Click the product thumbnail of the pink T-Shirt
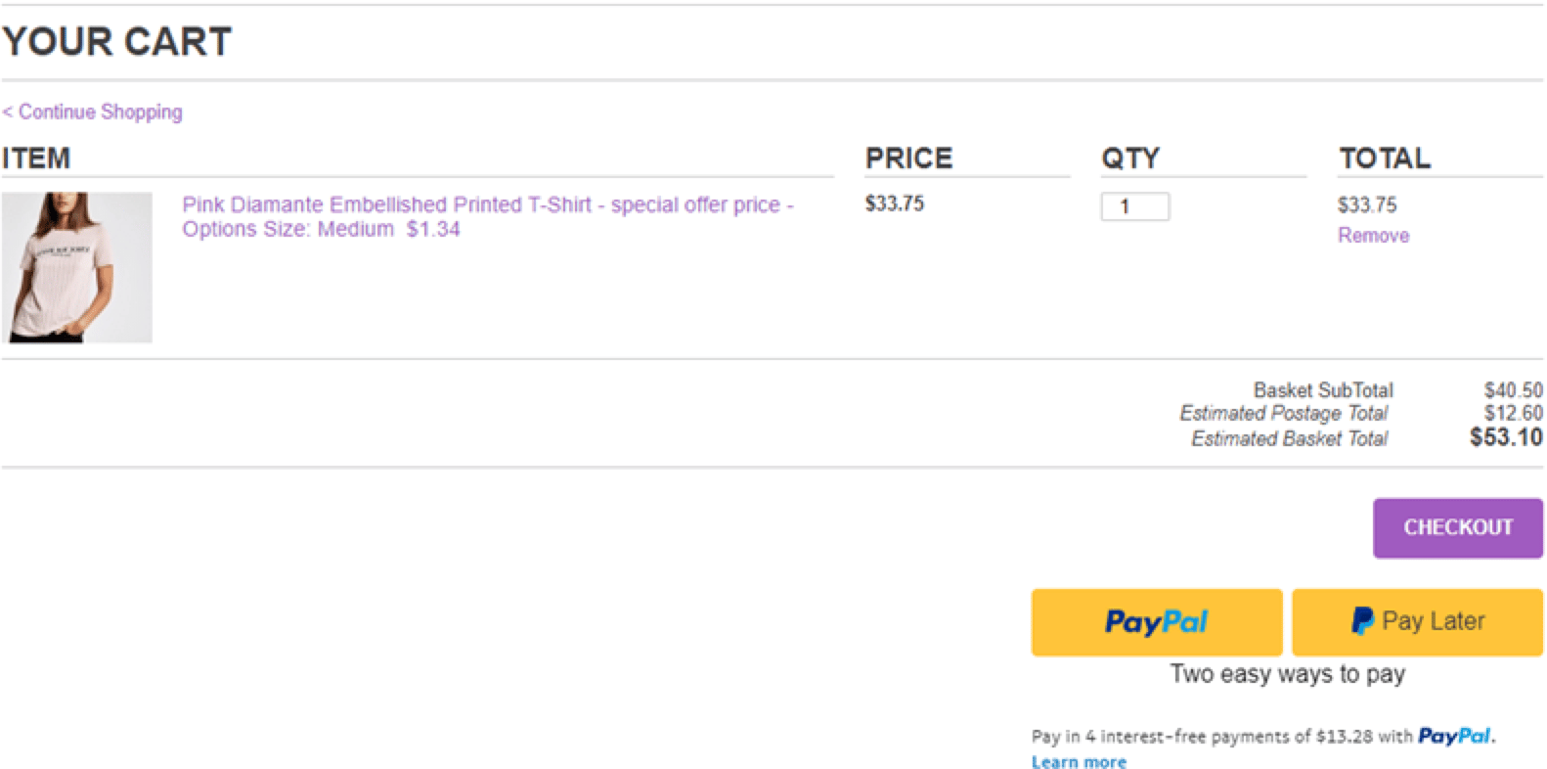This screenshot has width=1547, height=769. click(x=78, y=266)
